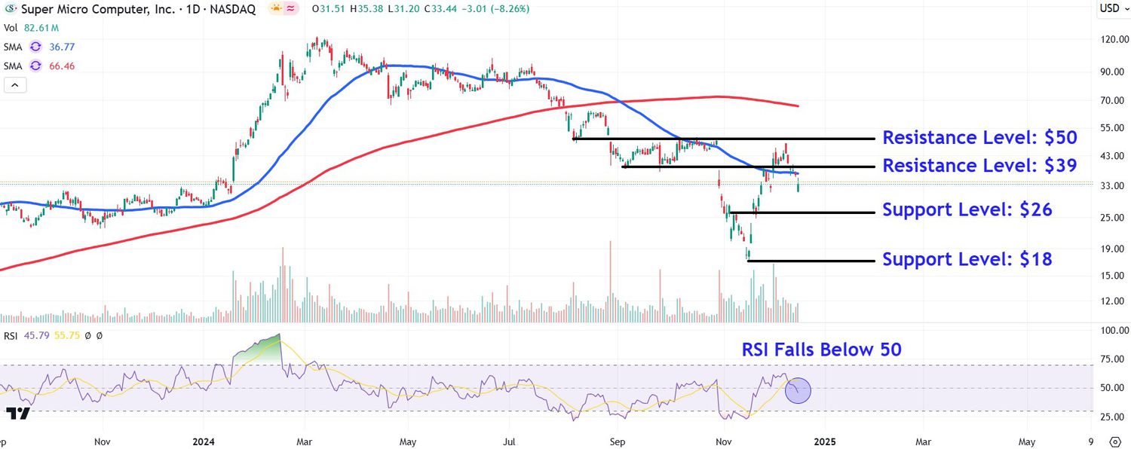Collapse the indicator legend with the up chevron
This screenshot has height=449, width=1131.
click(15, 85)
